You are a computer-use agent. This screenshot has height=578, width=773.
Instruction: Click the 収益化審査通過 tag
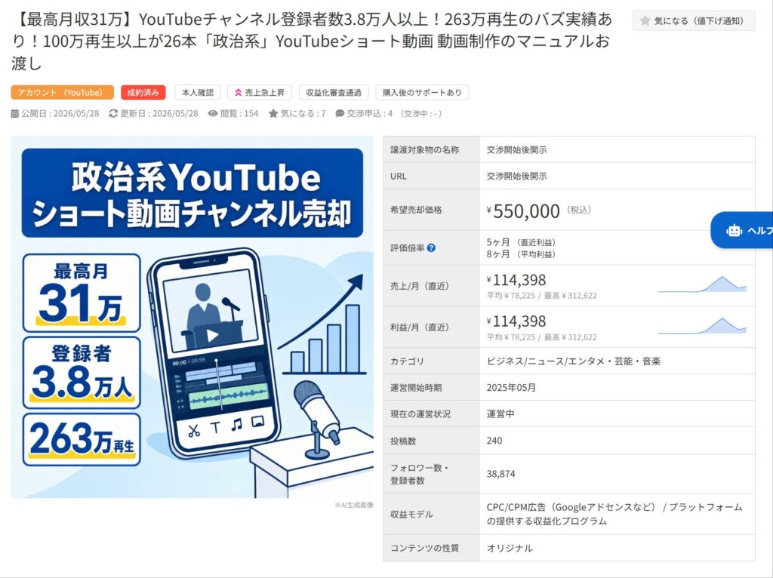tap(333, 93)
